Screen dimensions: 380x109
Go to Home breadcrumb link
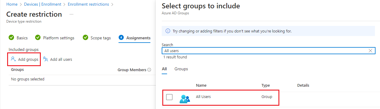(x=12, y=4)
